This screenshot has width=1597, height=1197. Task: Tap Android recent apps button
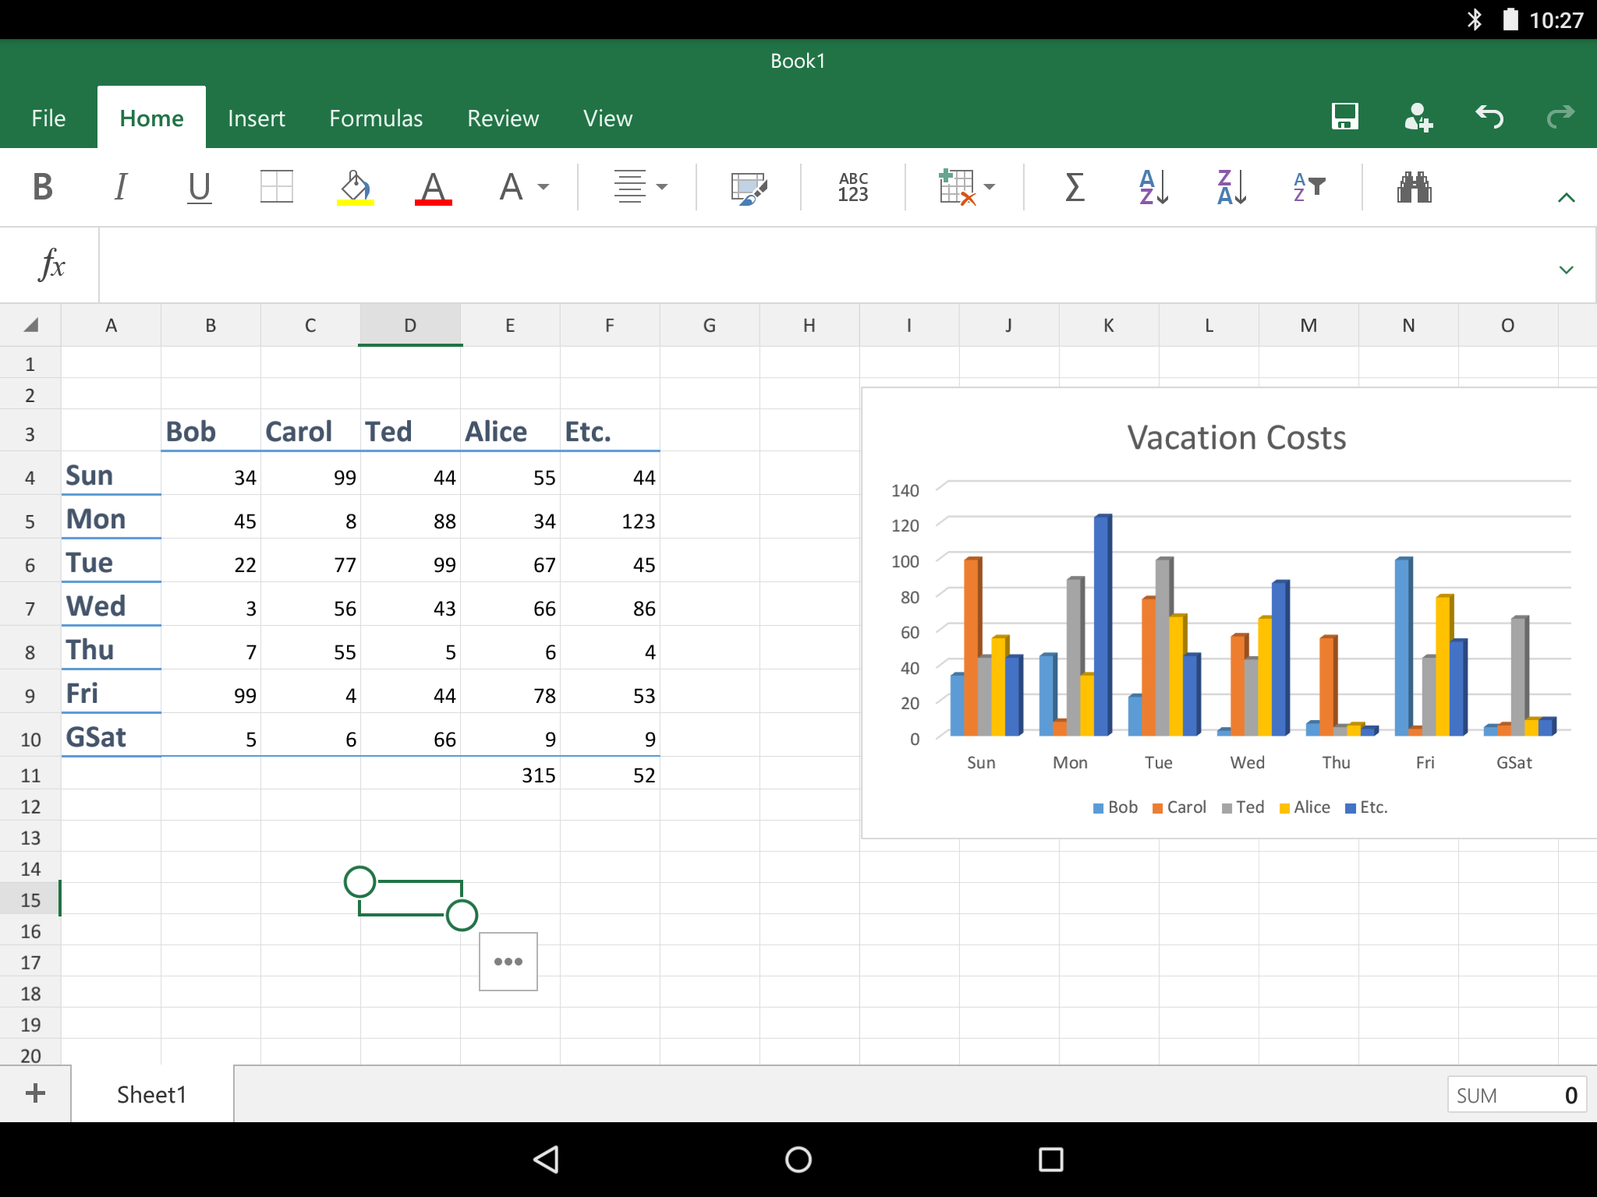coord(1050,1160)
